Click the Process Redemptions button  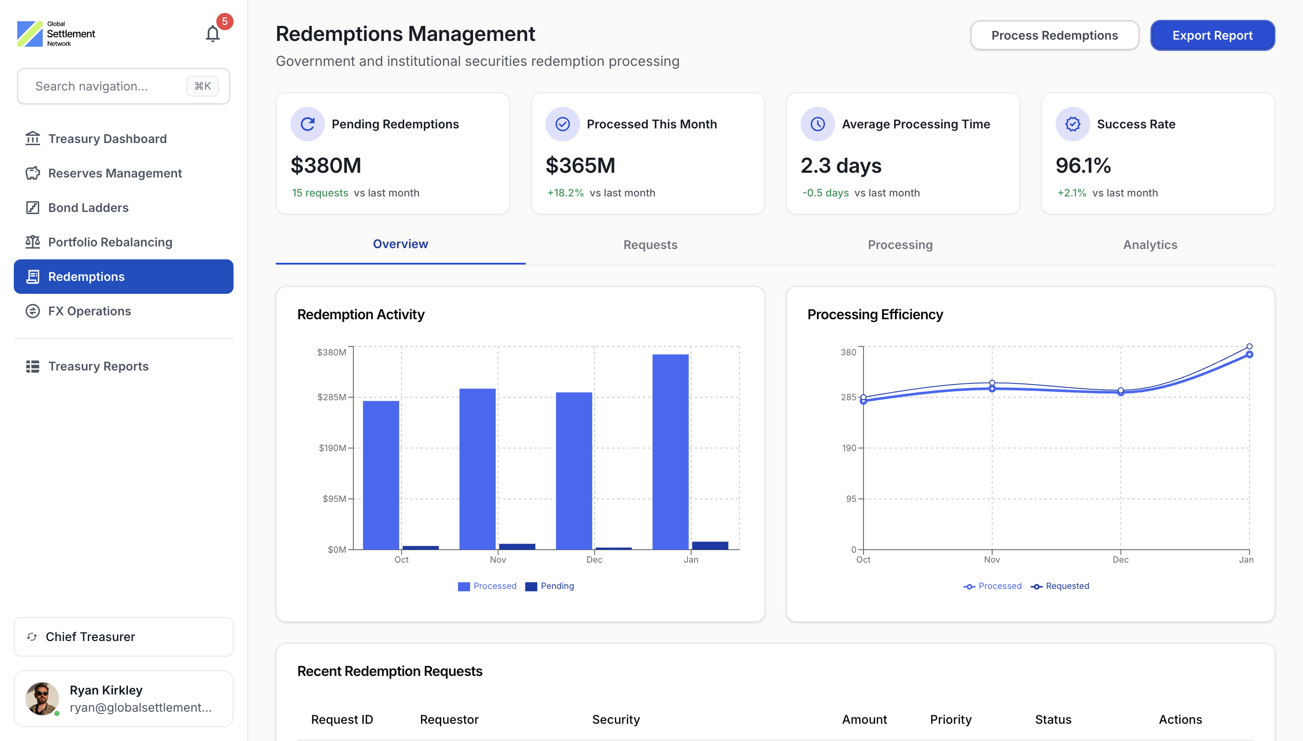(x=1055, y=35)
